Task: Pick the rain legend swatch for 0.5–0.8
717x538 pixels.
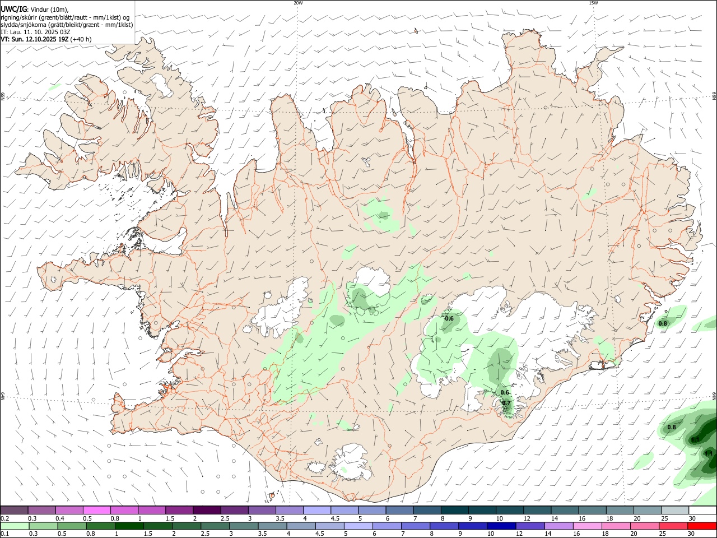Action: pos(72,526)
